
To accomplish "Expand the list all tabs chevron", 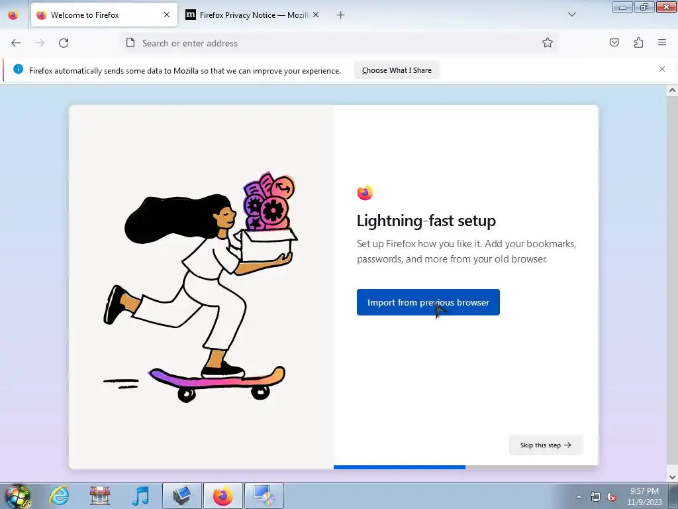I will pos(571,15).
